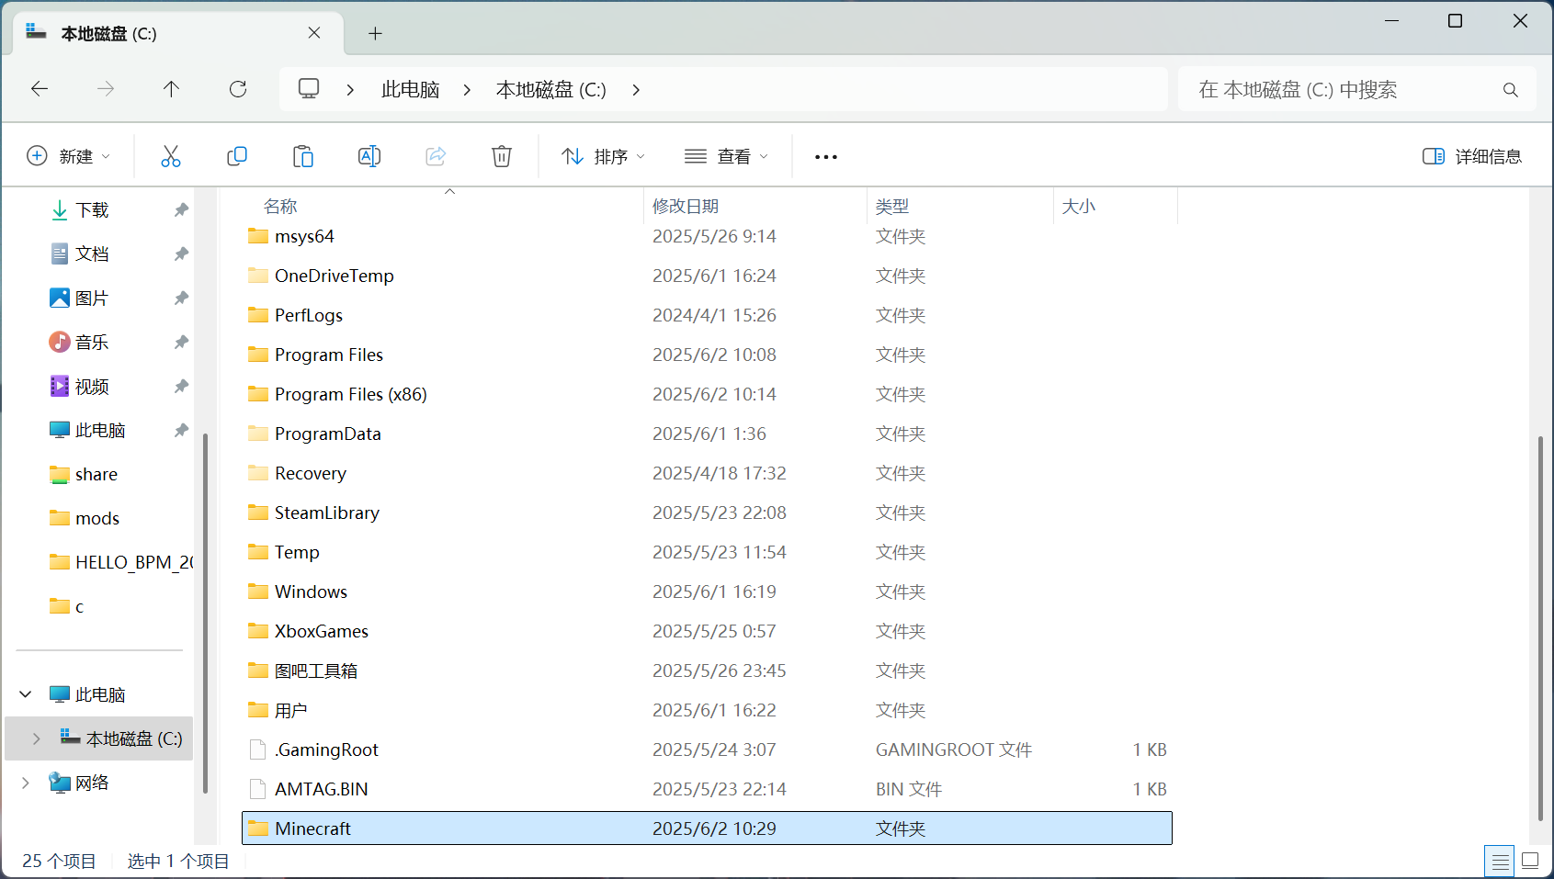Viewport: 1554px width, 879px height.
Task: Open the 查看 view dropdown
Action: click(x=726, y=156)
